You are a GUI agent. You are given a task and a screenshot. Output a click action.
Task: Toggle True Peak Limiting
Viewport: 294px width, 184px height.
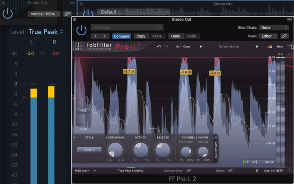coord(130,171)
